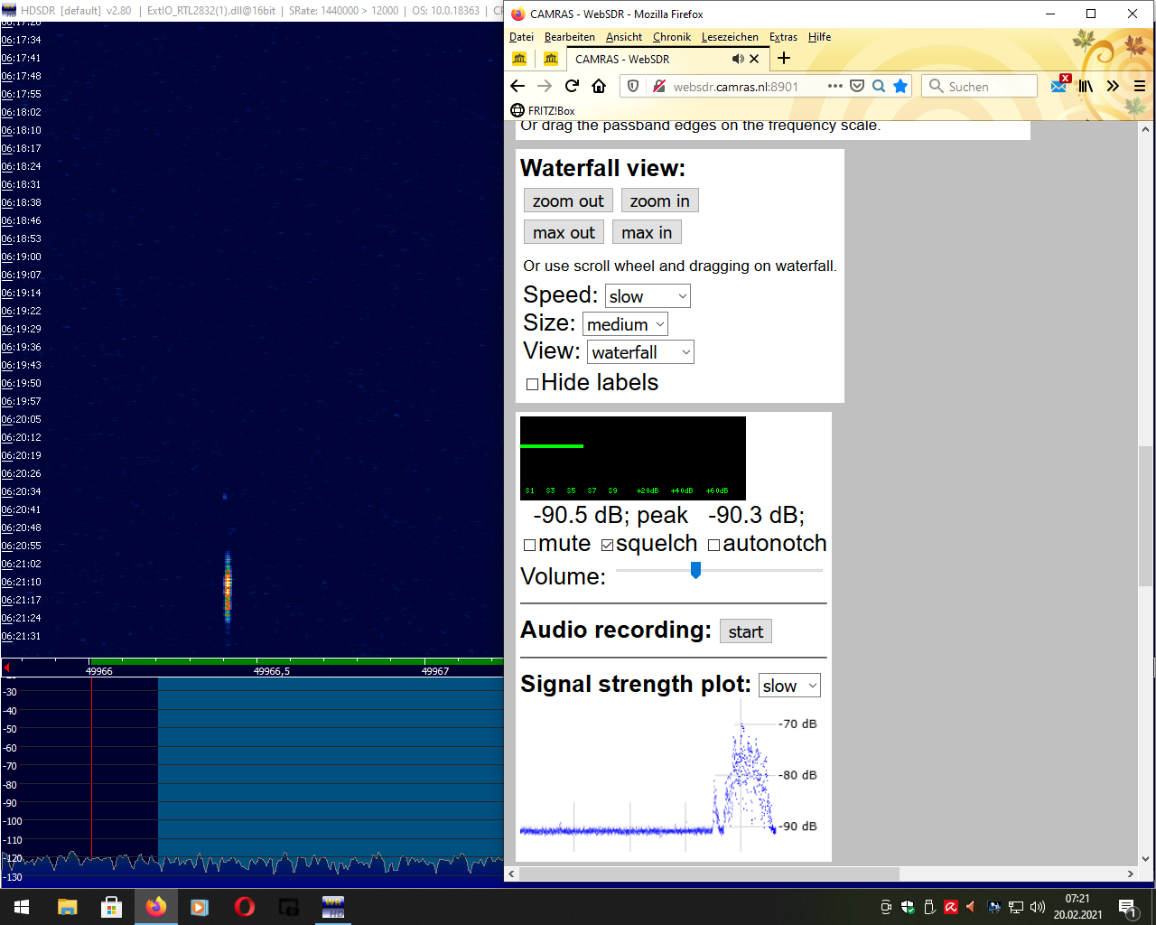This screenshot has height=925, width=1156.
Task: Open the Extras menu
Action: coord(783,37)
